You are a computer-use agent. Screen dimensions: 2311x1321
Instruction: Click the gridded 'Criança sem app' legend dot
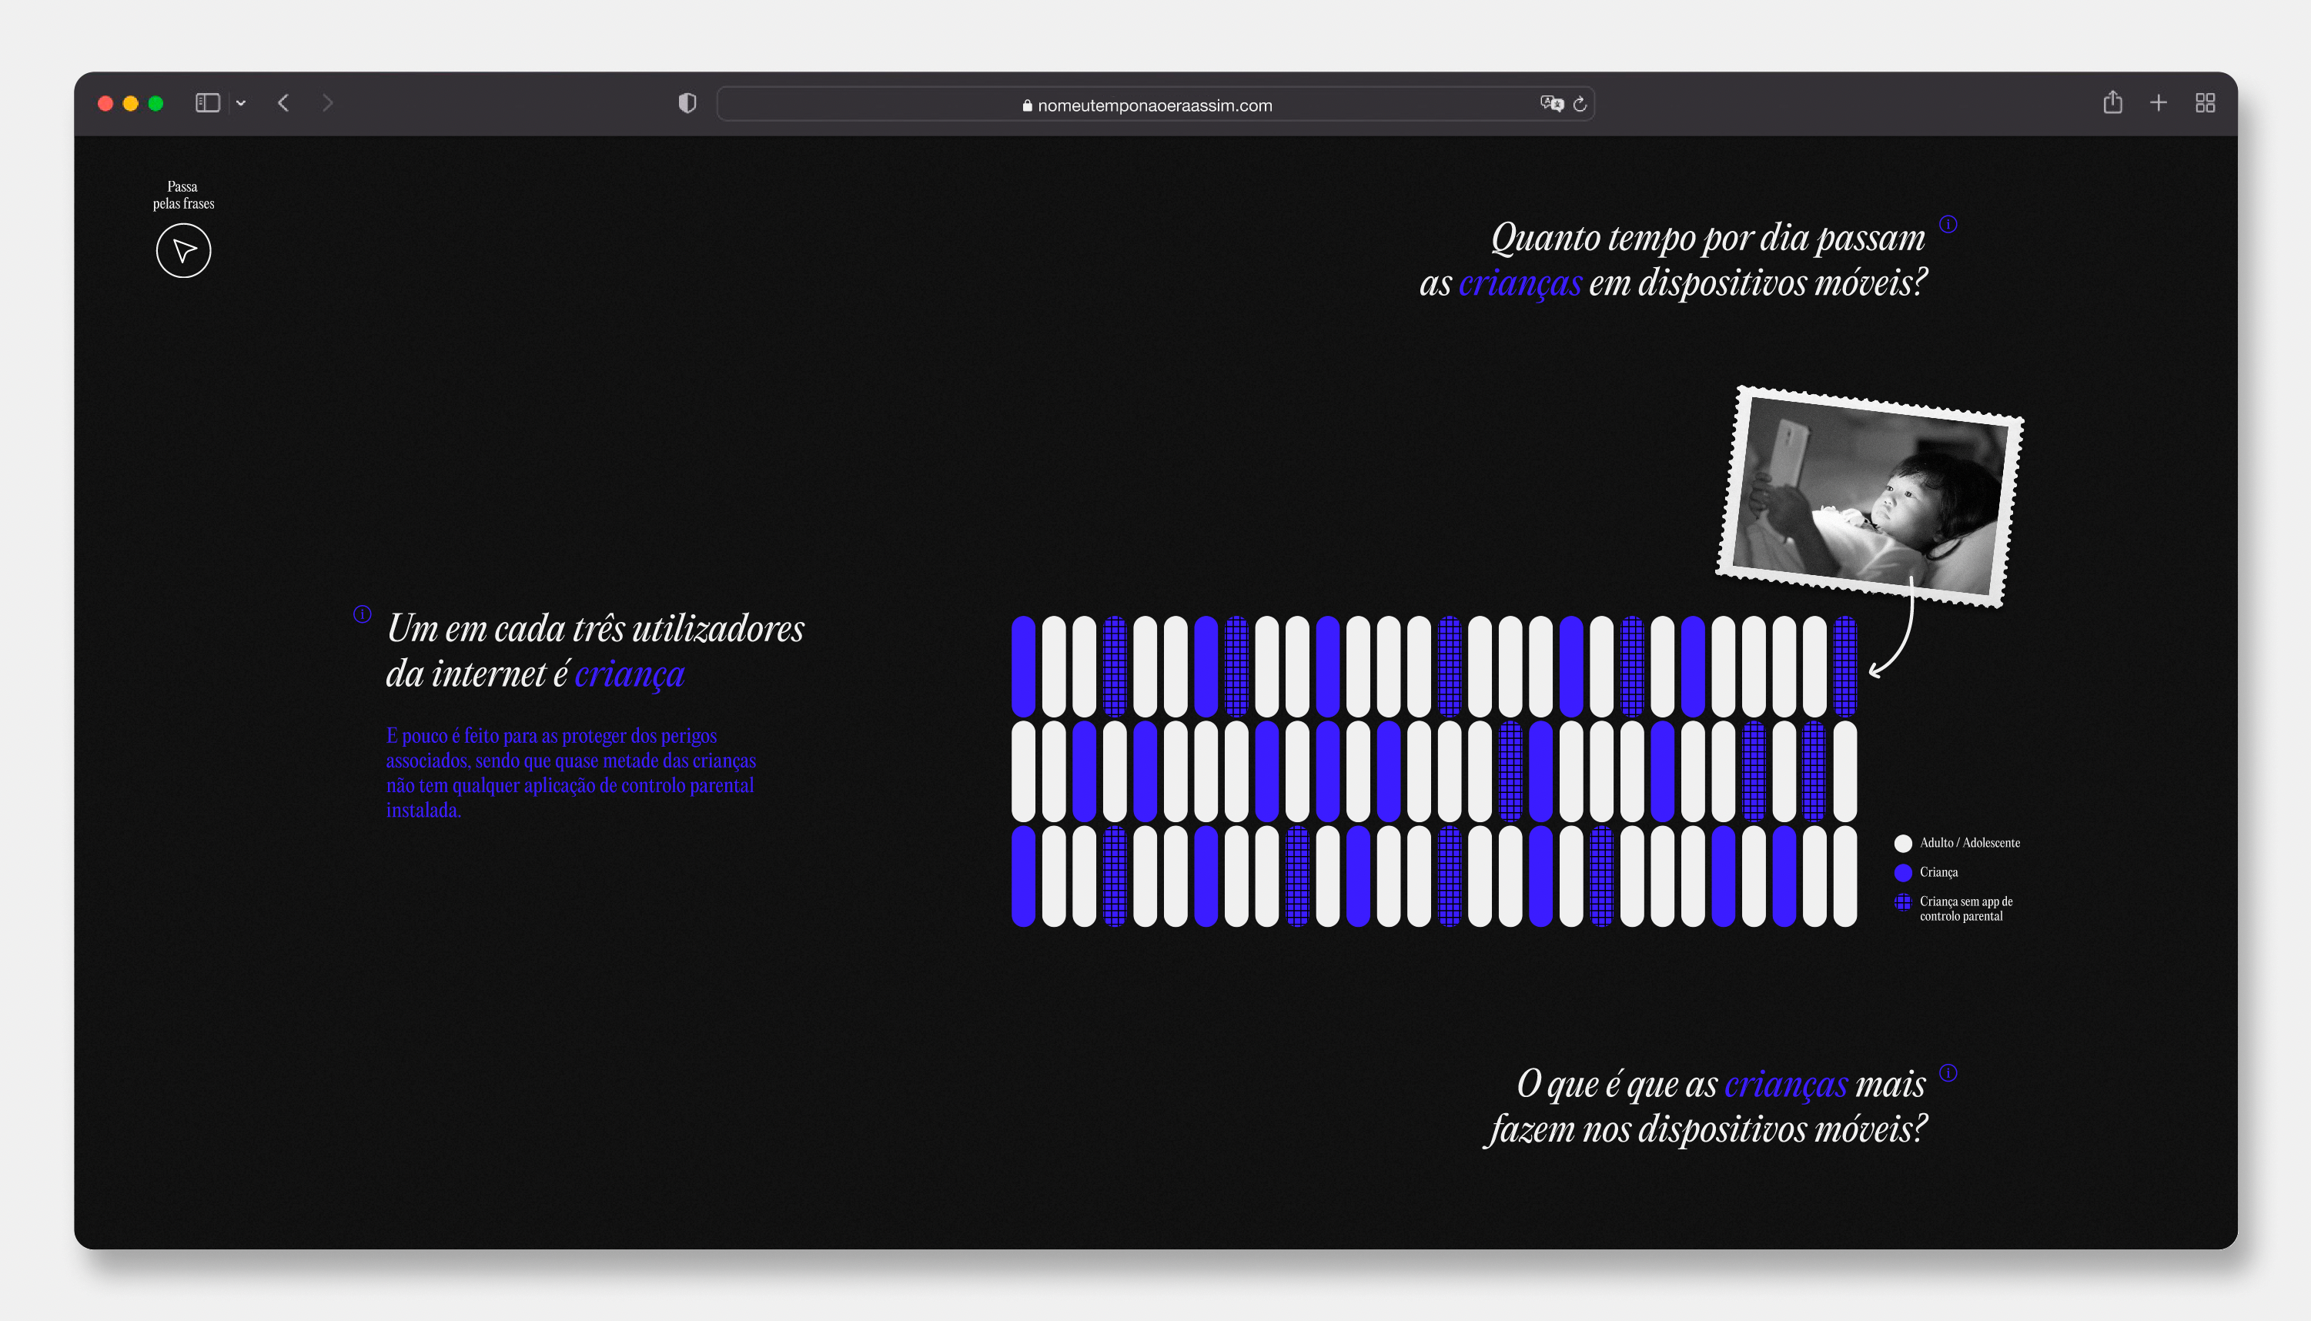1903,902
